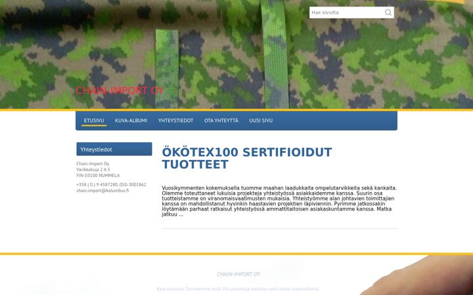The height and width of the screenshot is (295, 473).
Task: Open the KUVA-ALBUMI page
Action: coord(131,121)
